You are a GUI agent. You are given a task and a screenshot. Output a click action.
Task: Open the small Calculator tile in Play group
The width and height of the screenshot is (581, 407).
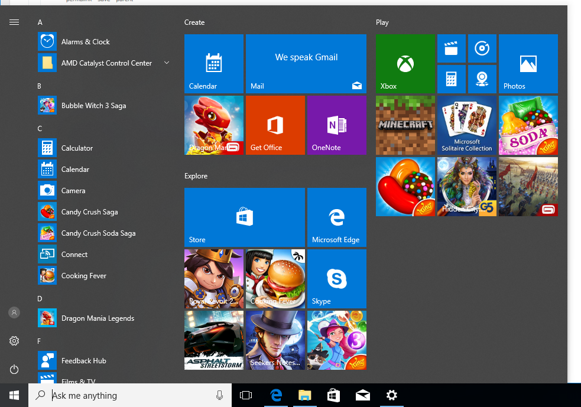click(452, 79)
